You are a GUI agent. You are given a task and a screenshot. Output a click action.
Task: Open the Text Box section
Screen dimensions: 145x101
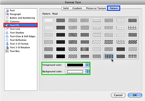click(21, 51)
